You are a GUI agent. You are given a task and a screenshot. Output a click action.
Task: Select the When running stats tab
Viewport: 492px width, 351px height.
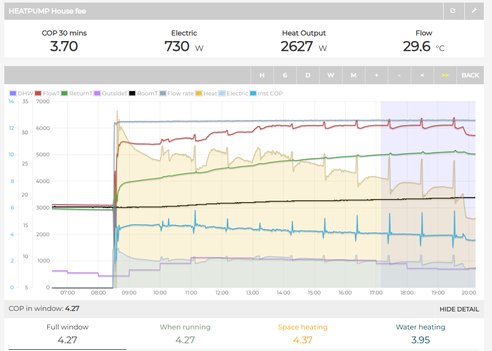185,334
